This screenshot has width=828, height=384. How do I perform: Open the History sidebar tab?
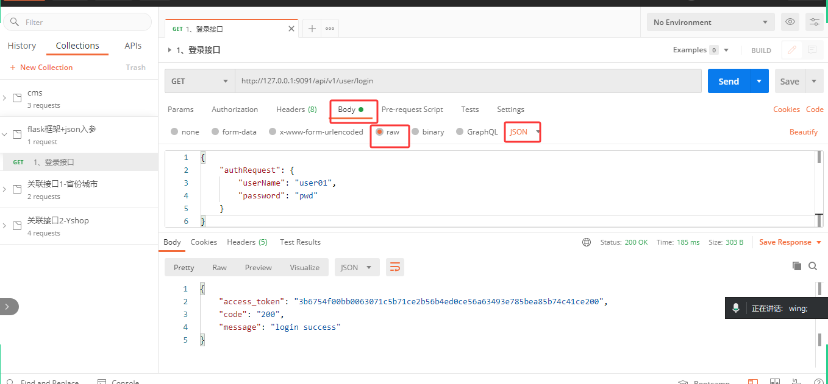tap(22, 46)
